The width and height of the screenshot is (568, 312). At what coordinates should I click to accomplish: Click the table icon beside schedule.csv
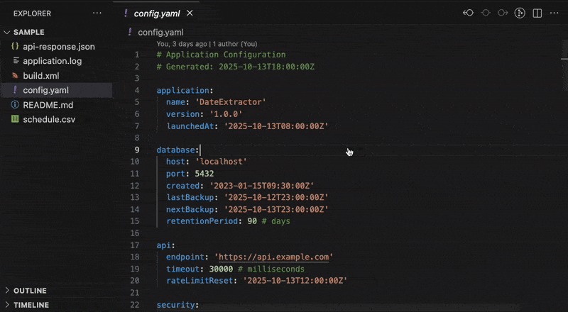[x=15, y=119]
